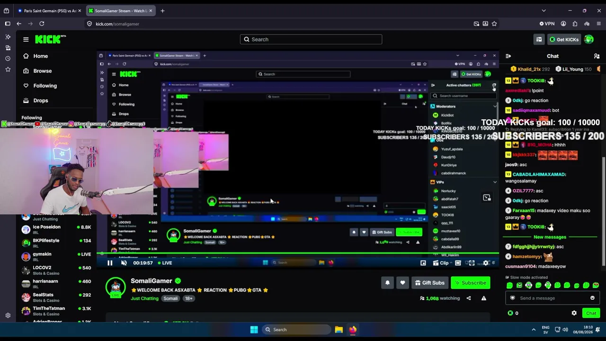
Task: Open harrisnaarn channel in sidebar
Action: (56, 284)
